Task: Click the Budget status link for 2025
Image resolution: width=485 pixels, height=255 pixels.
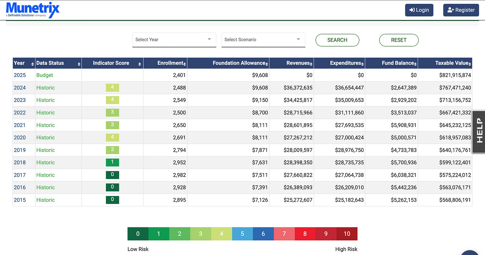Action: 45,75
